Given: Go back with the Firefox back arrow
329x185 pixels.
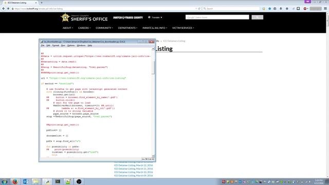Looking at the screenshot, I should (x=4, y=9).
